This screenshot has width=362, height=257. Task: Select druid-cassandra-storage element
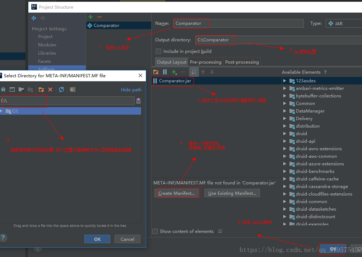322,187
